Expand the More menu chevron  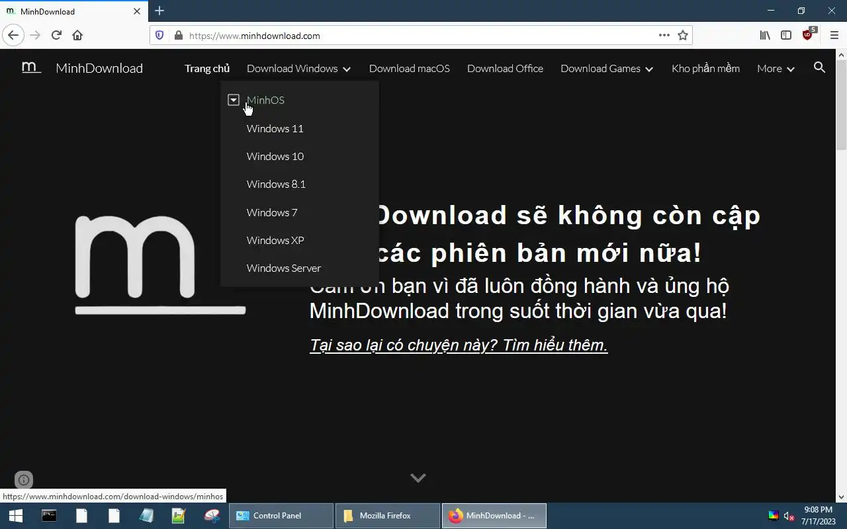coord(791,69)
